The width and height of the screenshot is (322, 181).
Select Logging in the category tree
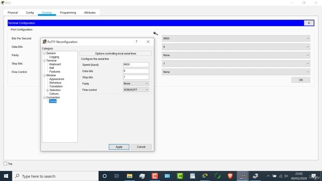(x=54, y=57)
